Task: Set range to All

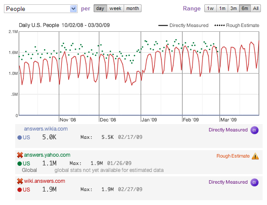Action: coord(256,8)
